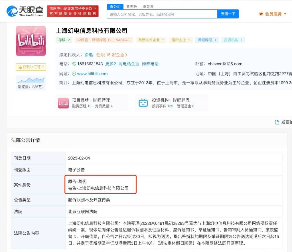Image resolution: width=292 pixels, height=252 pixels.
Task: Select the 电子公告 cell
Action: [174, 170]
